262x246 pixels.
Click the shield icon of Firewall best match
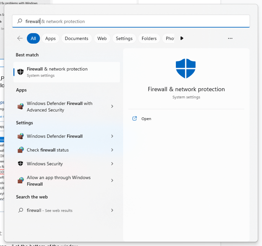[x=21, y=72]
